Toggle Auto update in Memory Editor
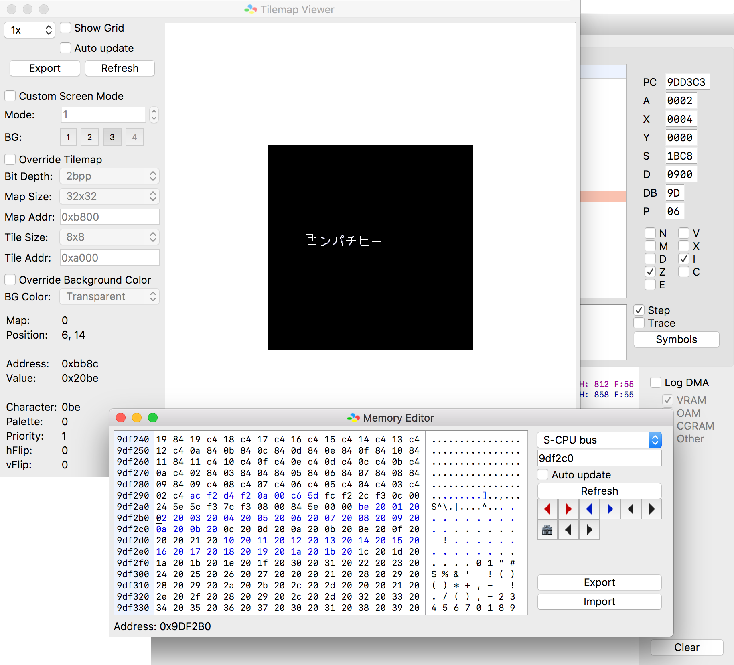 click(x=543, y=475)
